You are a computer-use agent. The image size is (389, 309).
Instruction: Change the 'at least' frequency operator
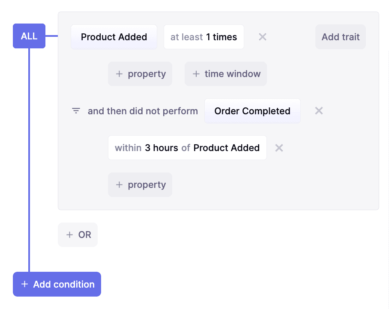pos(186,37)
